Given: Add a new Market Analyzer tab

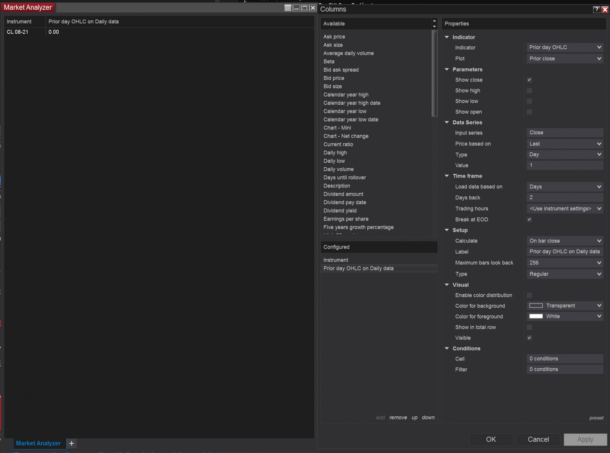Looking at the screenshot, I should tap(71, 443).
